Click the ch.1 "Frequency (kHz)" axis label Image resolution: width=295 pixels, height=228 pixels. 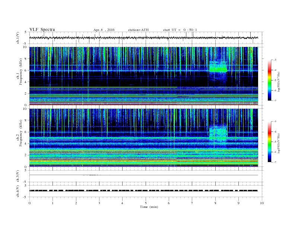(20, 72)
